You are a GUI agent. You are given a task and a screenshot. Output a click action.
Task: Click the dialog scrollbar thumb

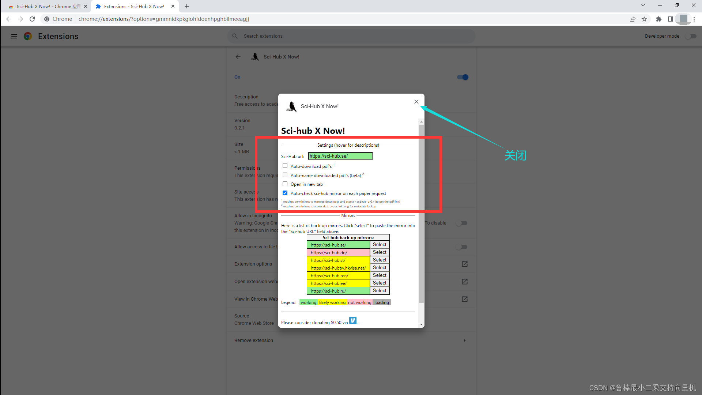pyautogui.click(x=421, y=214)
